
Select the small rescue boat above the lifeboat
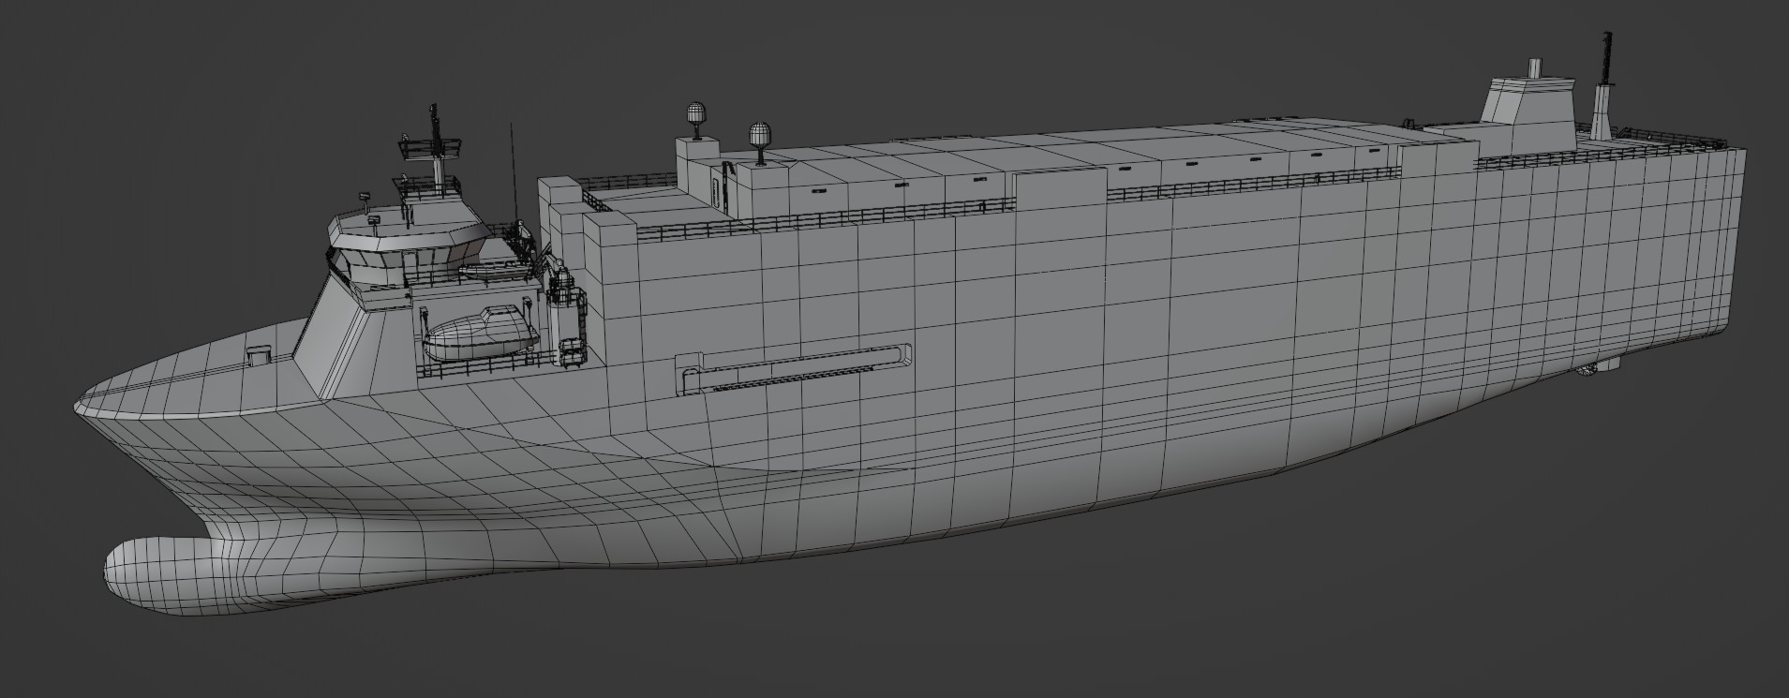click(493, 271)
